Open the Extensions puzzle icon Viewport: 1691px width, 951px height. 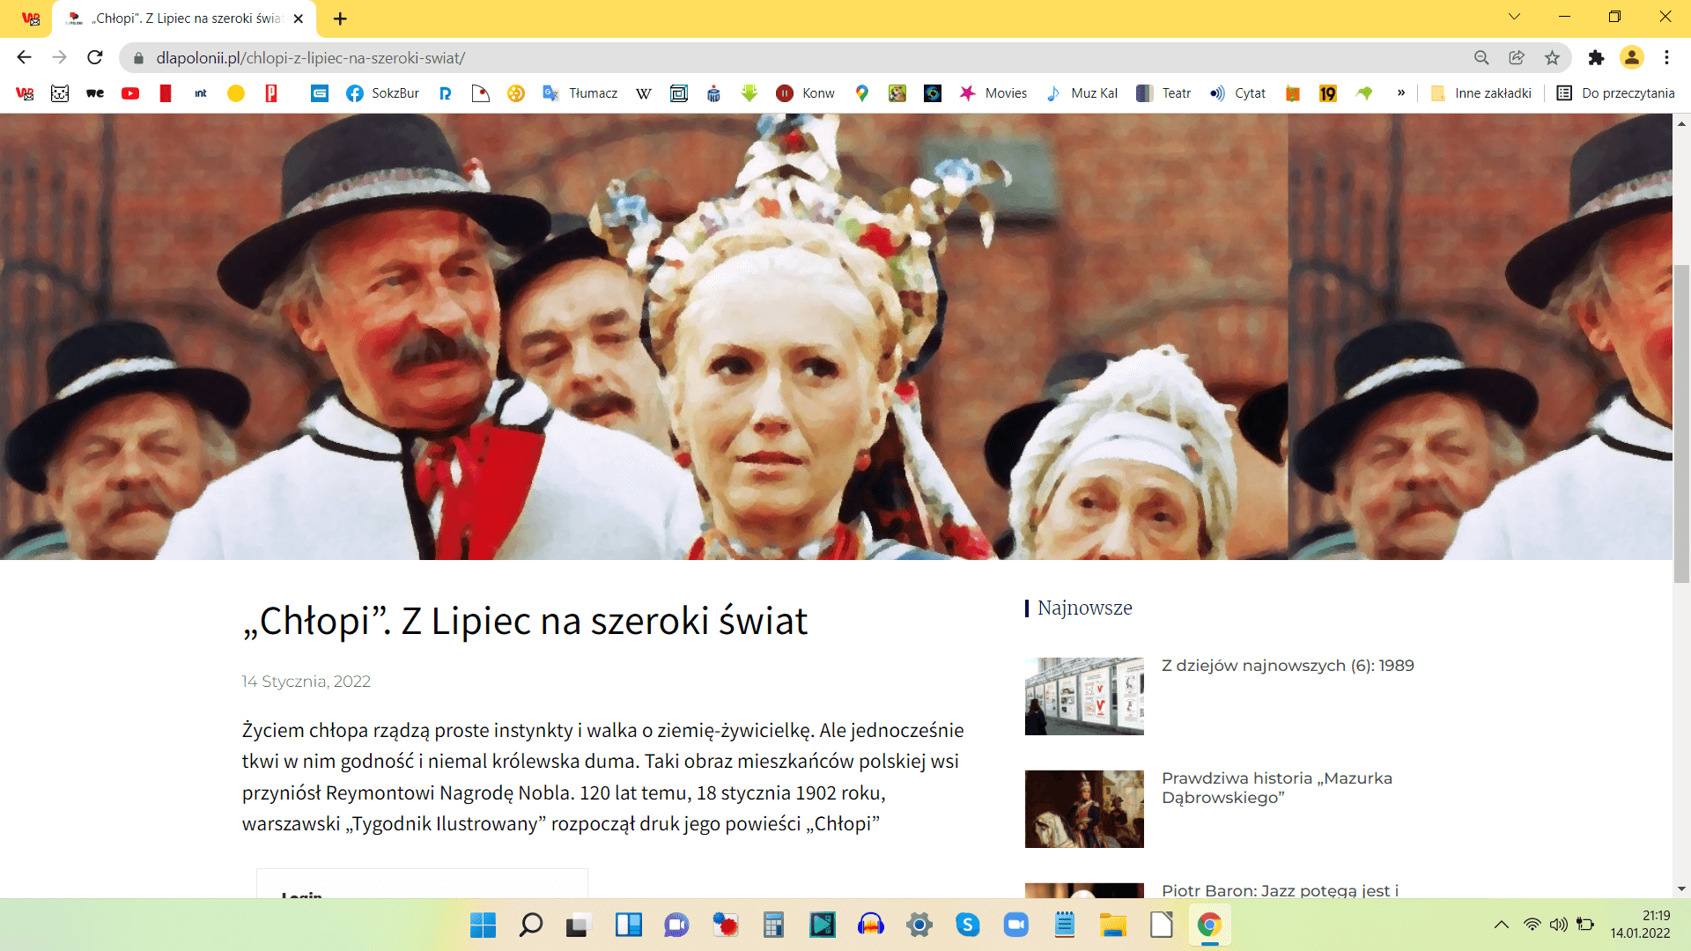[x=1596, y=57]
